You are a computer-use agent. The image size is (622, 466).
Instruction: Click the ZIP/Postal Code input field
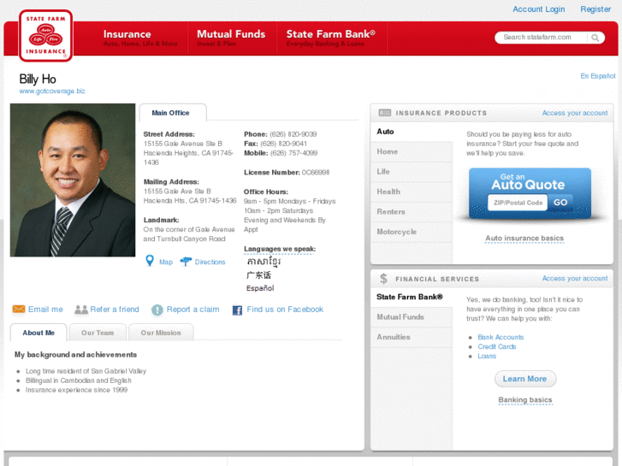point(518,203)
